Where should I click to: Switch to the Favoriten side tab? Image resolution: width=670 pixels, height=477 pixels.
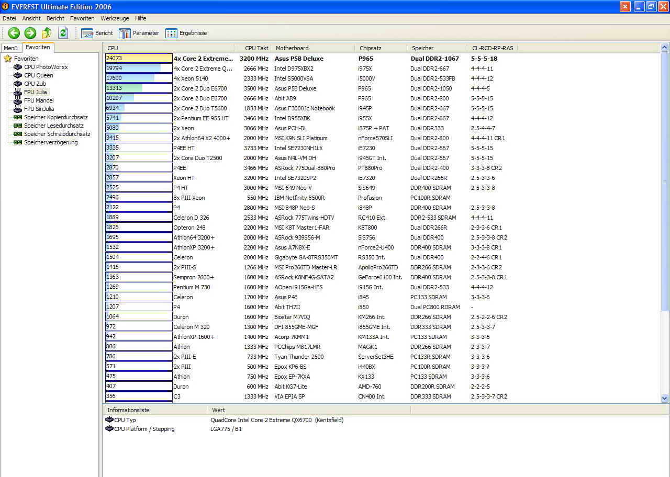point(38,47)
